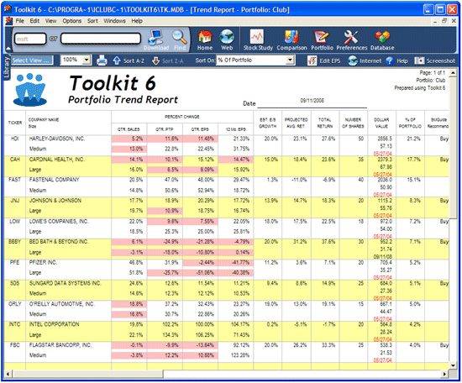Click the vertical scrollbar down arrow
The height and width of the screenshot is (383, 462).
453,365
